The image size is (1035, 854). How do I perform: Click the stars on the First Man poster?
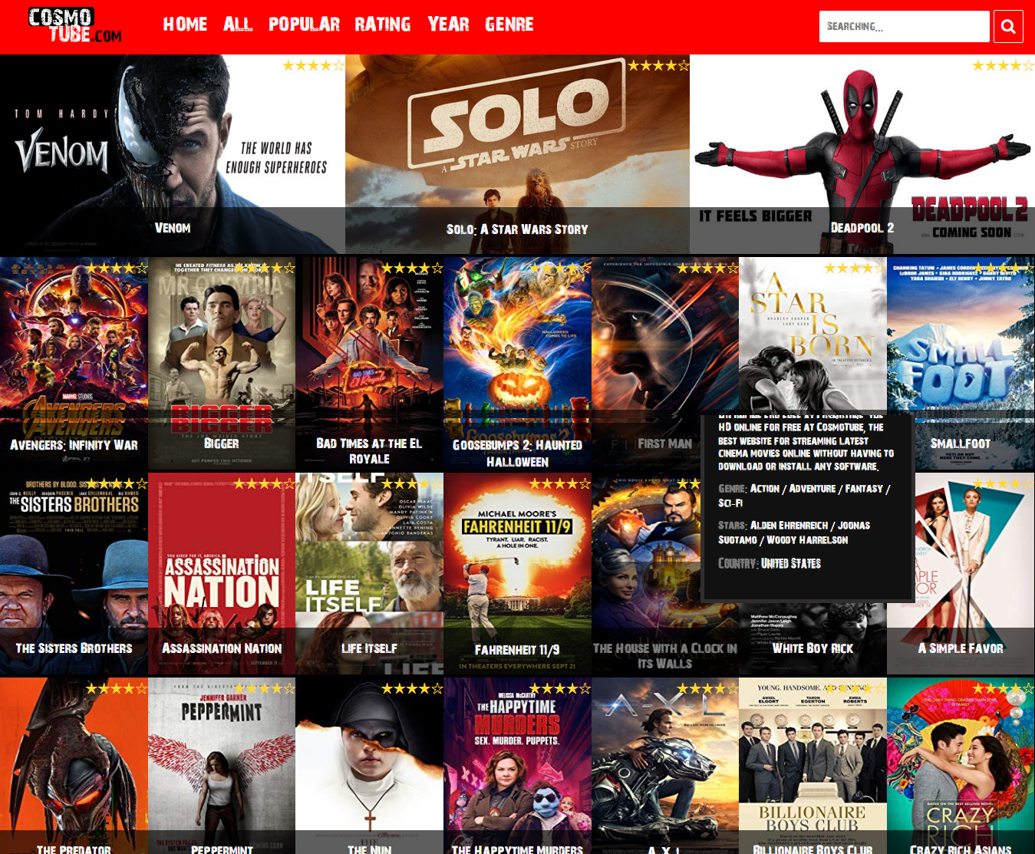point(707,269)
